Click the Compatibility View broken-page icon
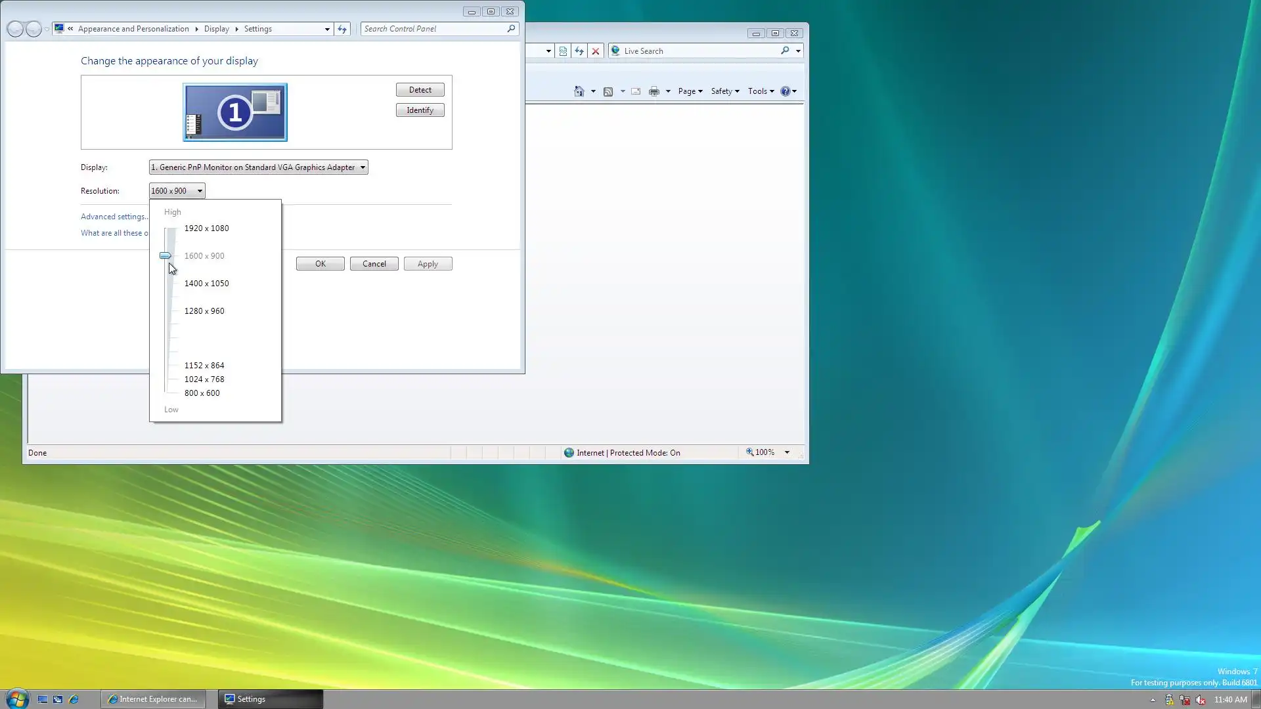 (563, 51)
